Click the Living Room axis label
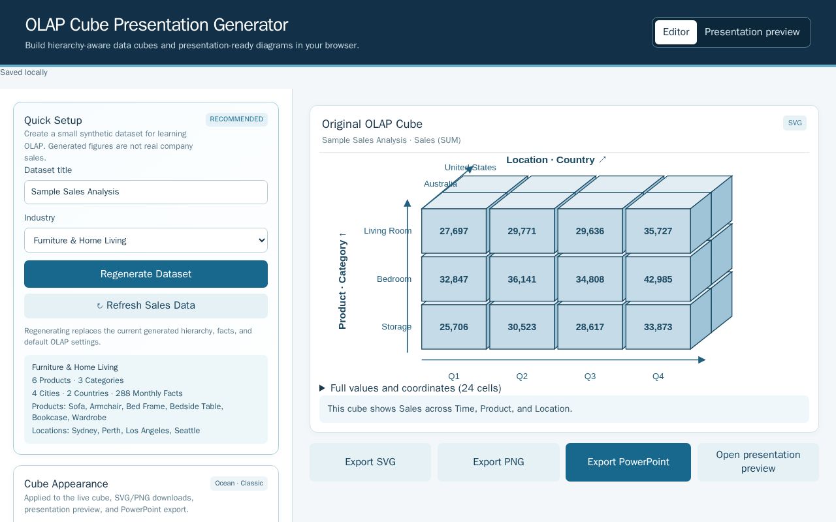This screenshot has height=522, width=836. (x=387, y=231)
